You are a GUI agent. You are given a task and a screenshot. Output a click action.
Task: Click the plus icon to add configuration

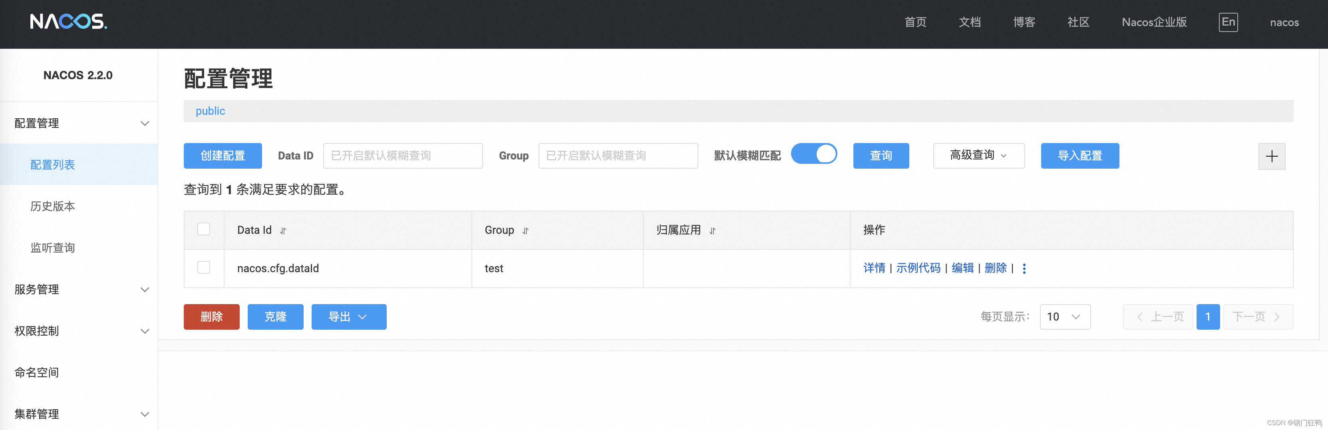pyautogui.click(x=1271, y=156)
